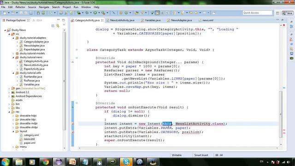This screenshot has height=166, width=295.
Task: Click the Save All toolbar icon
Action: [x=26, y=13]
